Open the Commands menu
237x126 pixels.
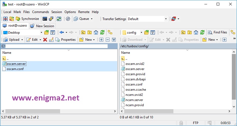point(40,12)
